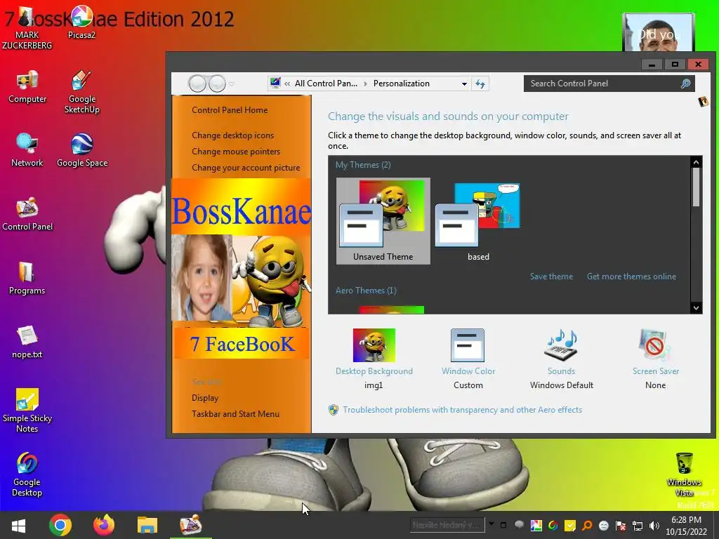Image resolution: width=719 pixels, height=539 pixels.
Task: Open the Desktop Background icon
Action: (x=374, y=345)
